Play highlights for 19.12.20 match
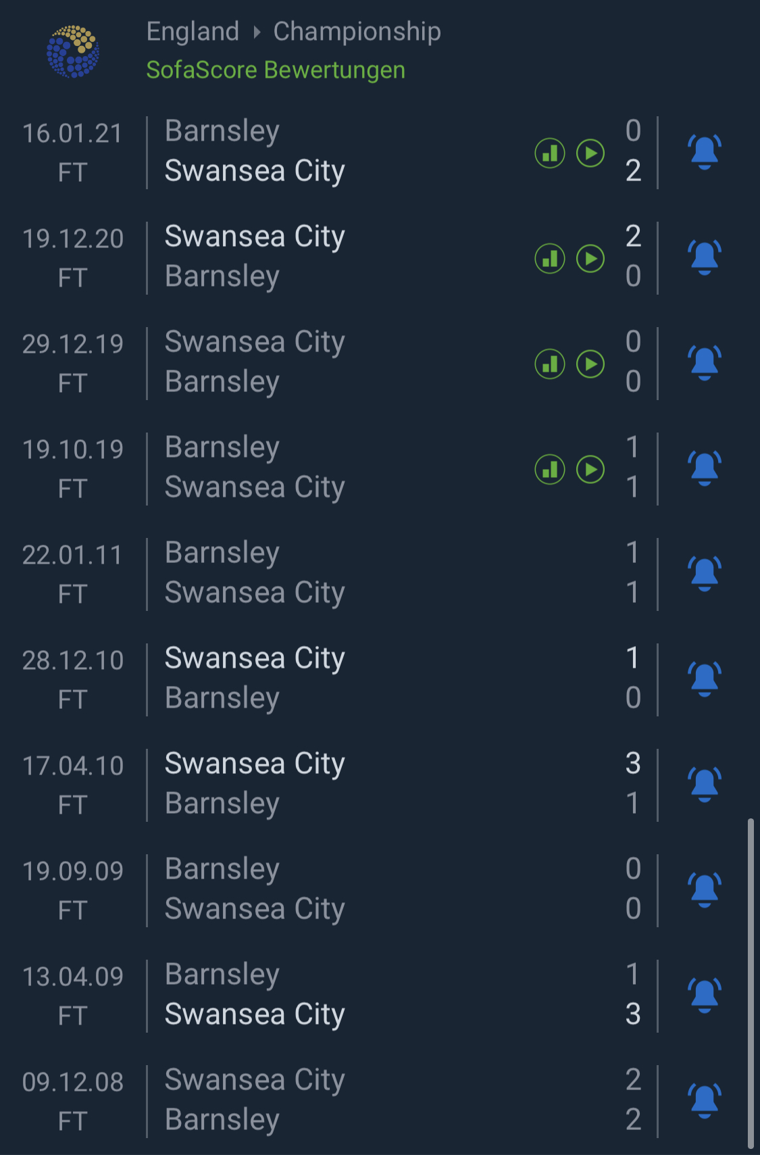 pyautogui.click(x=590, y=259)
